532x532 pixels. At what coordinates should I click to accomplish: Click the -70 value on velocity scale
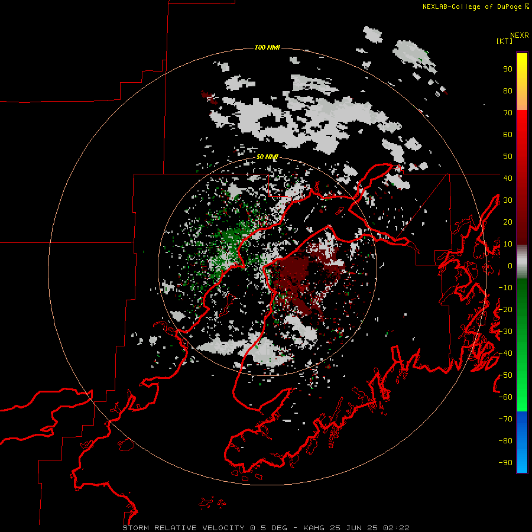[505, 419]
